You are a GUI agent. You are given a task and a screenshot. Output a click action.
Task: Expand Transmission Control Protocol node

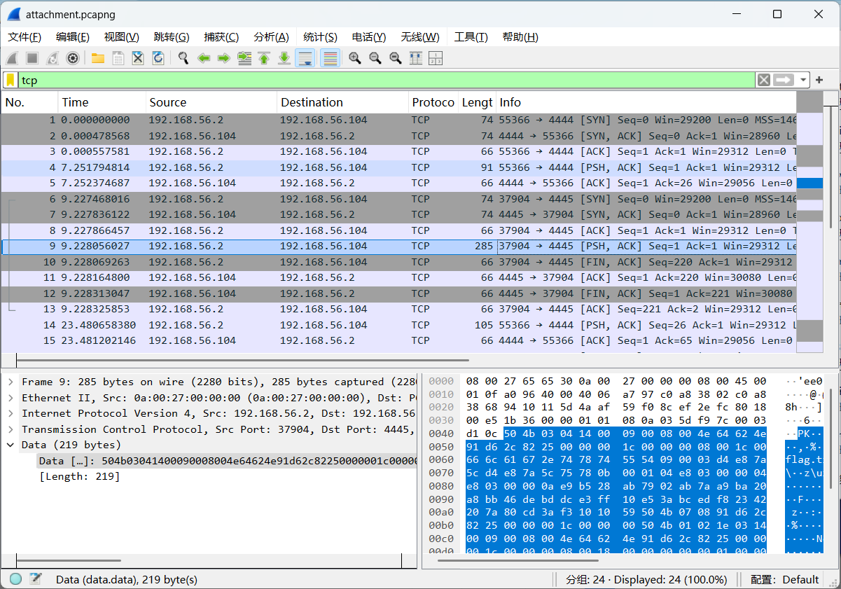[11, 429]
